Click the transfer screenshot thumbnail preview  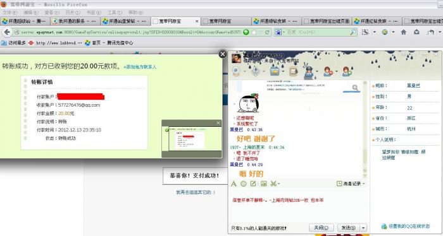tap(192, 139)
